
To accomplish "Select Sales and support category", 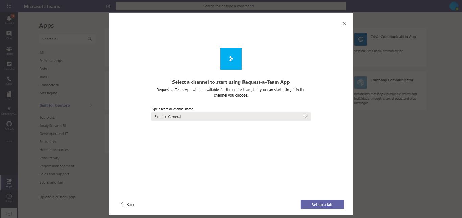I will (54, 174).
